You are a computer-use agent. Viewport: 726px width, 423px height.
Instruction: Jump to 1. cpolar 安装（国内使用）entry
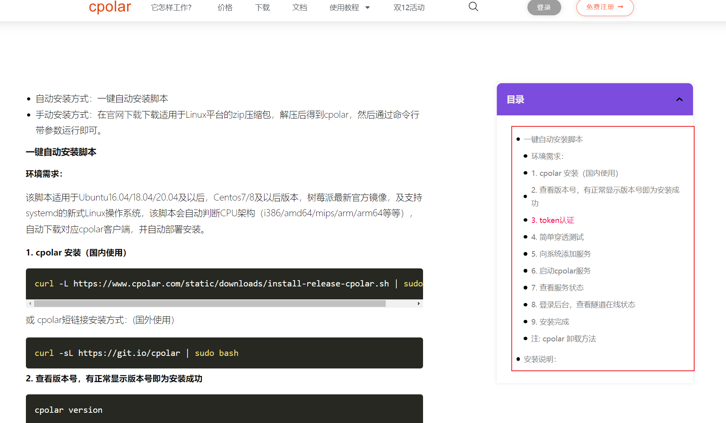(575, 173)
